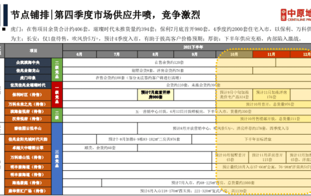Select the 7月 month column header
This screenshot has height=196, width=311.
[x=117, y=54]
